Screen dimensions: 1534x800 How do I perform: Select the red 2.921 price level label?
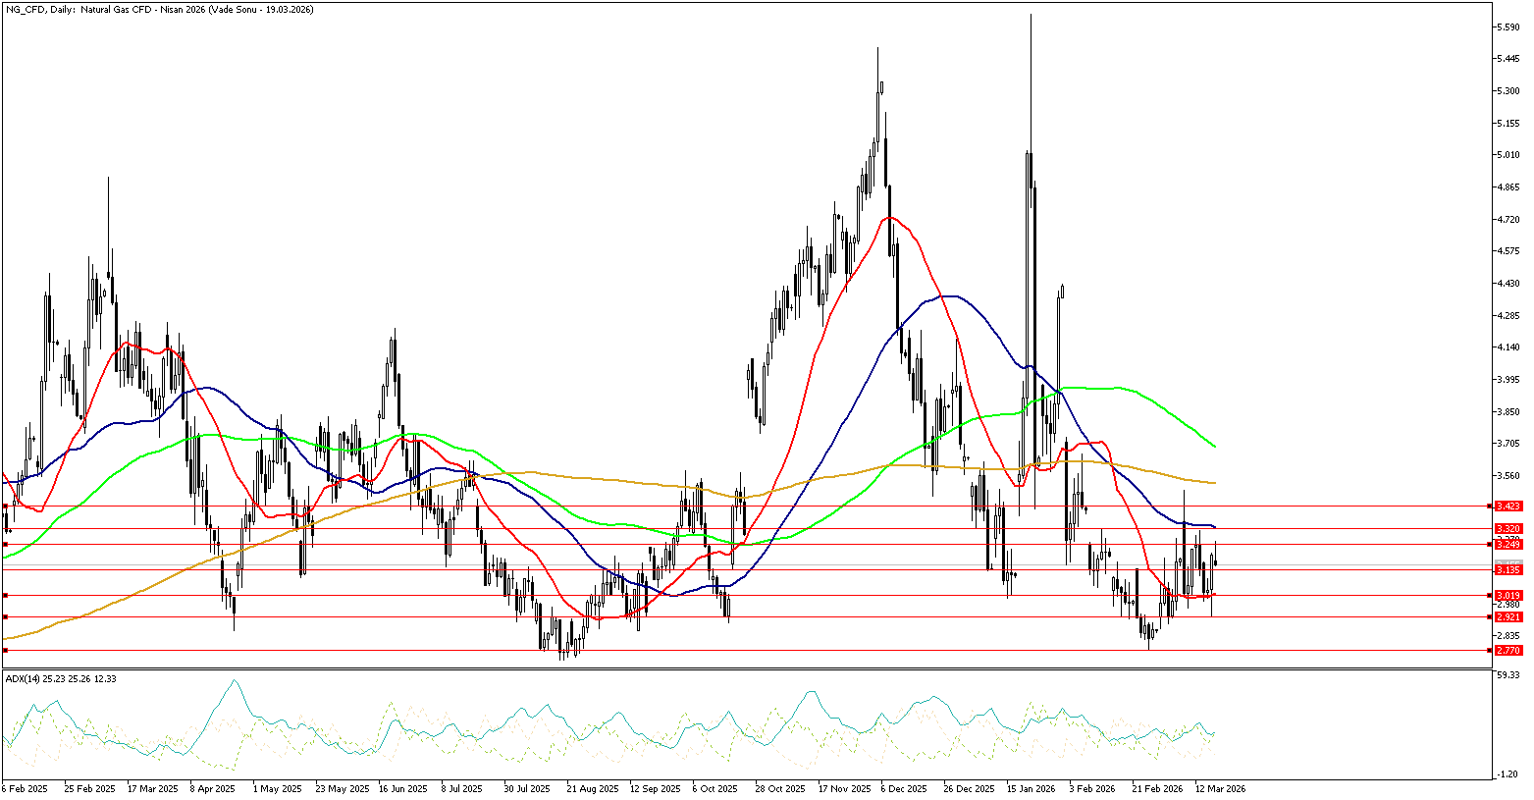[1508, 616]
